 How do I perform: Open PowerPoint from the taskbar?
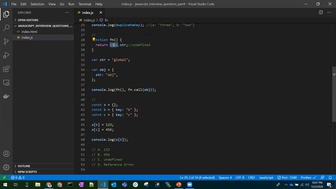tap(178, 184)
